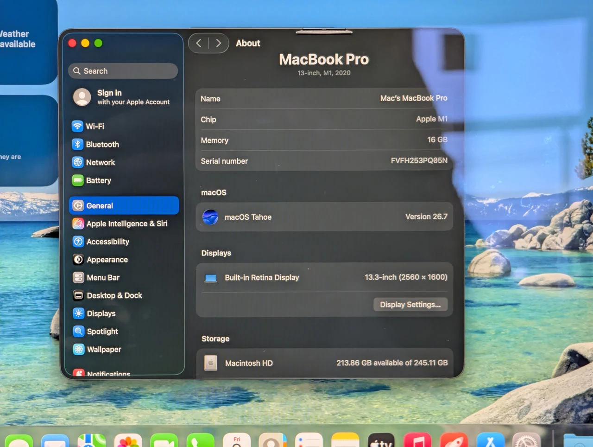Click 213.86 GB available of 245.11 GB
This screenshot has width=593, height=447.
point(392,363)
